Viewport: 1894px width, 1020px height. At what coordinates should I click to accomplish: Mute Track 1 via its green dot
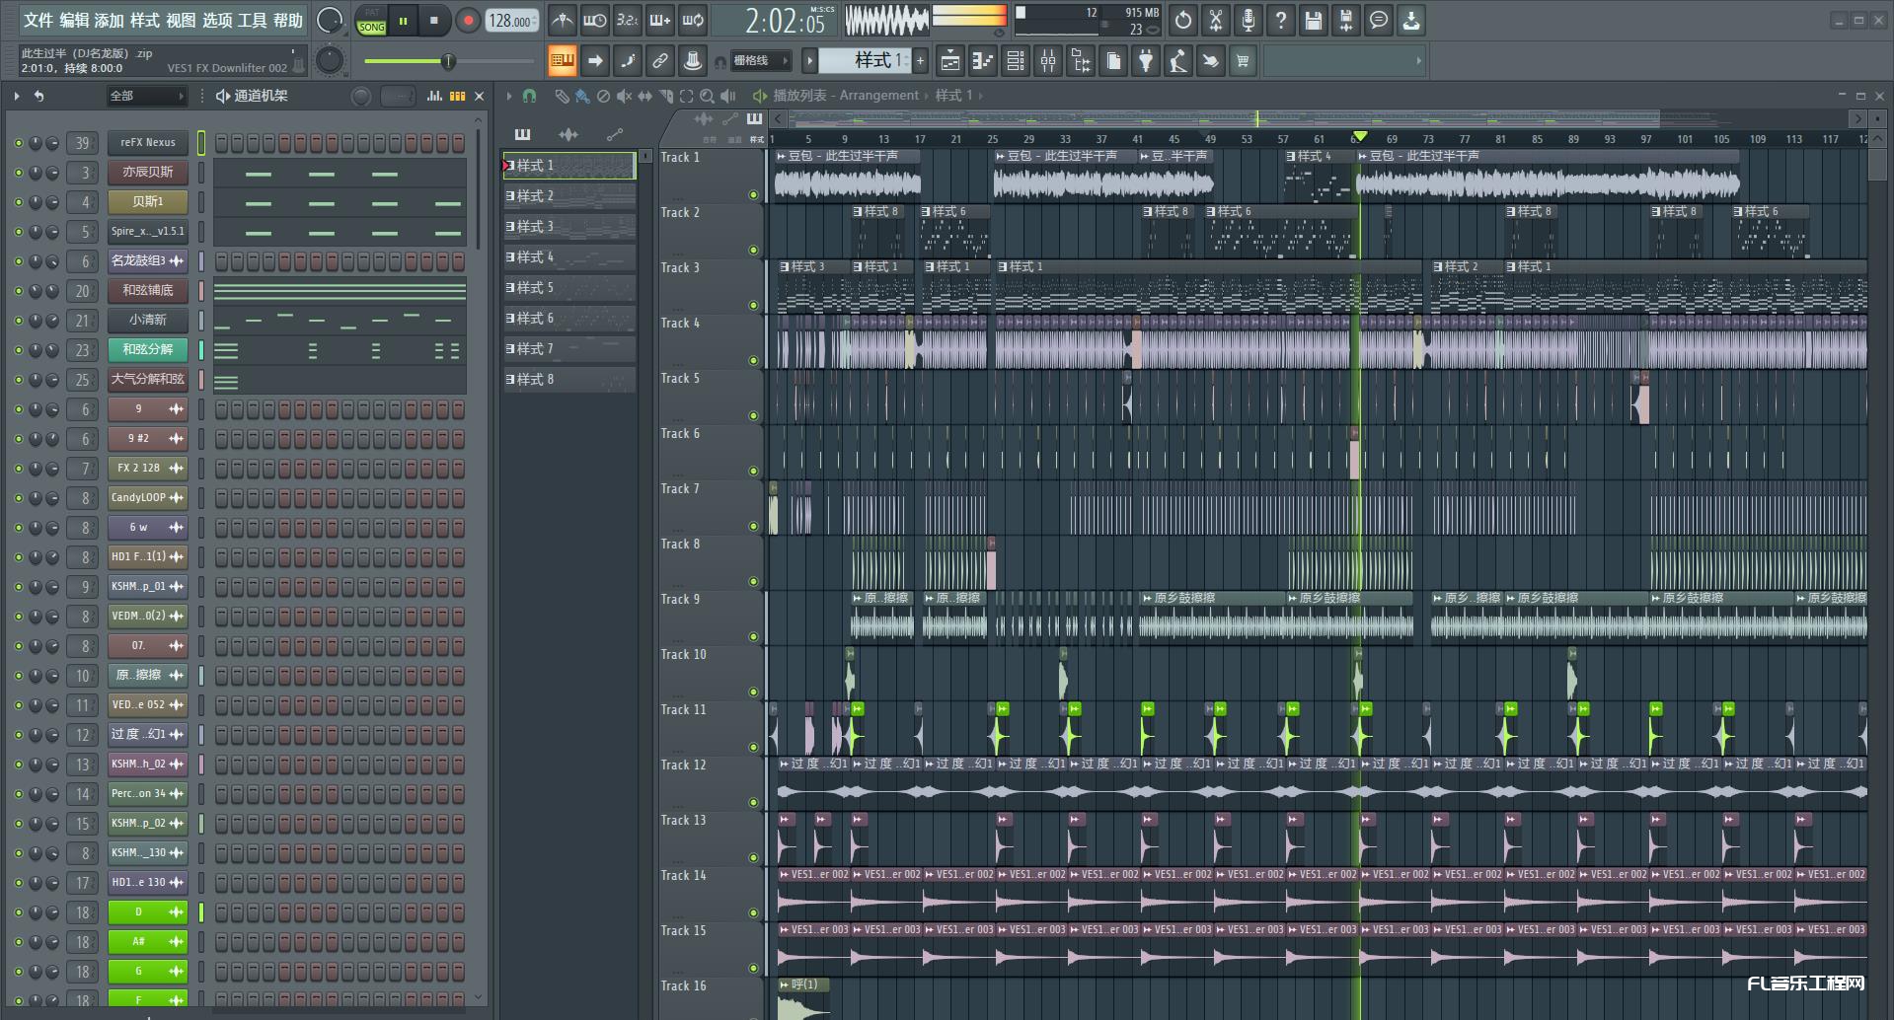point(754,195)
